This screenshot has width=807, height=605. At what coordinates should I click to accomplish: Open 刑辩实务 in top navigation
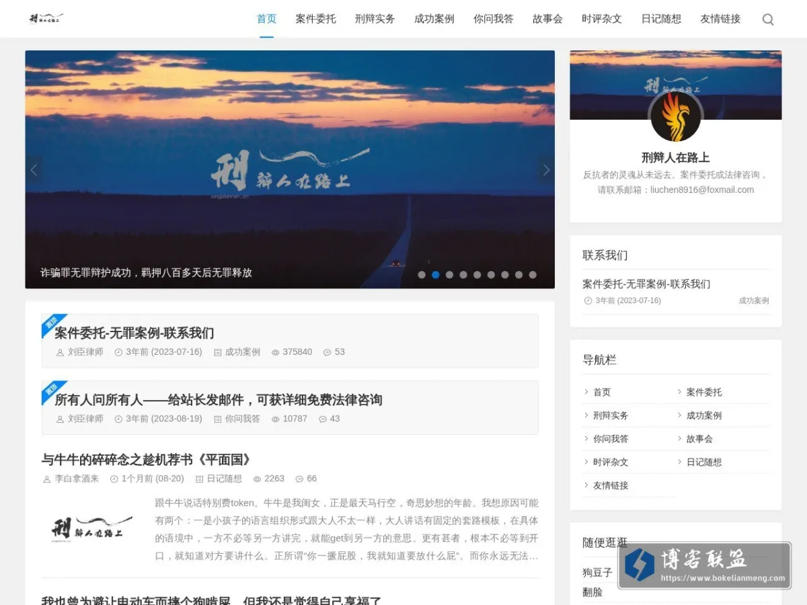(375, 19)
